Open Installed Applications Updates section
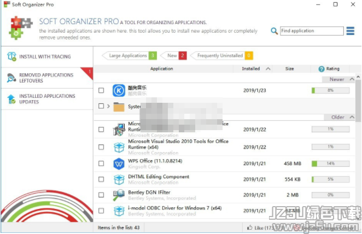This screenshot has width=362, height=234. [47, 99]
